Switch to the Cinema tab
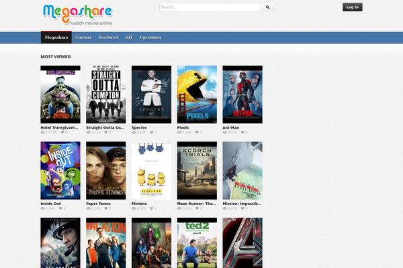This screenshot has height=268, width=403. (83, 38)
